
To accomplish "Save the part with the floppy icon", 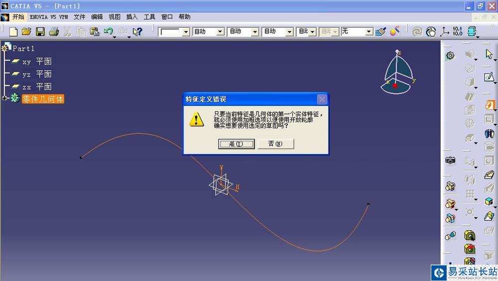I will coord(40,31).
